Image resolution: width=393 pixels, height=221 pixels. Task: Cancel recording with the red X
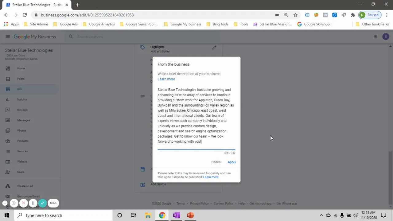coord(23,203)
